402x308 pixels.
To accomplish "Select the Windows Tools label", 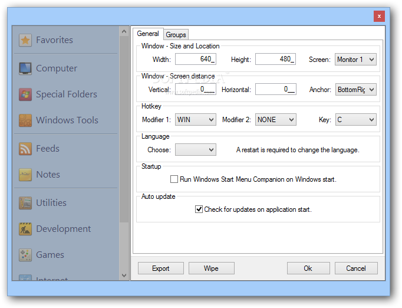I will point(67,120).
